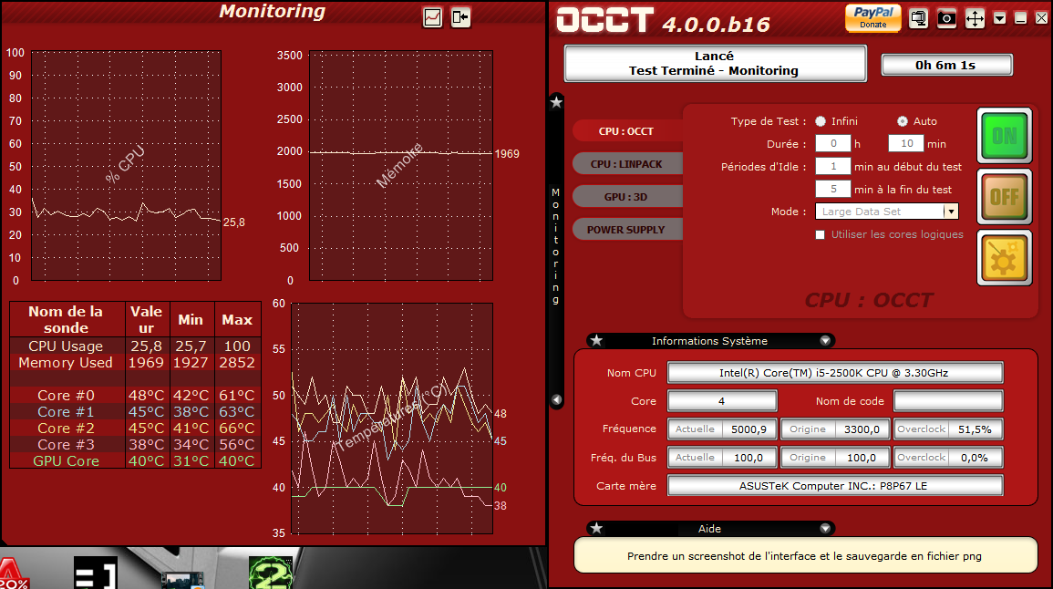Click the PayPal Donate button
1053x589 pixels.
pyautogui.click(x=872, y=17)
